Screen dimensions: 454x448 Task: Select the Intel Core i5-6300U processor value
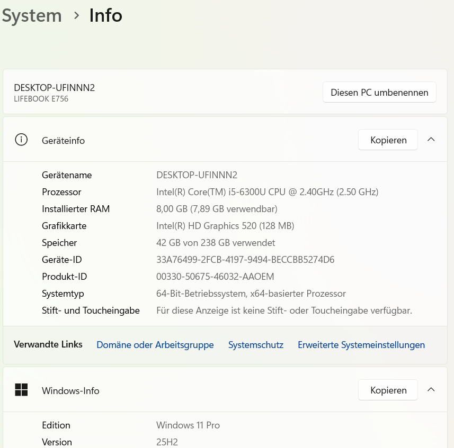pyautogui.click(x=267, y=192)
